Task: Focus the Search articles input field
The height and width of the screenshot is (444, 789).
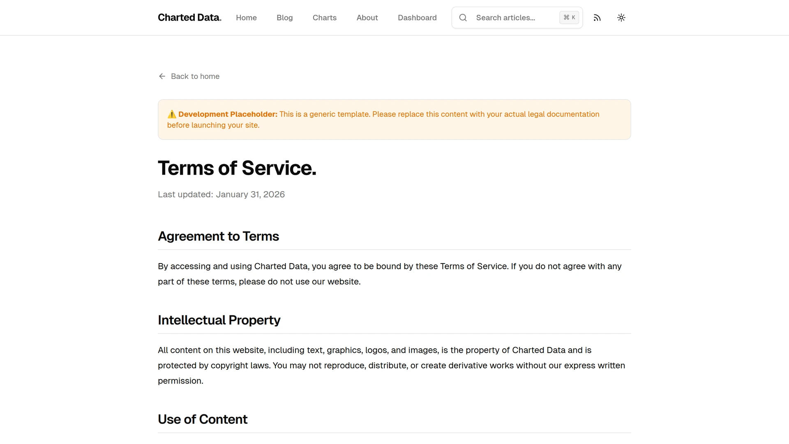Action: point(517,18)
